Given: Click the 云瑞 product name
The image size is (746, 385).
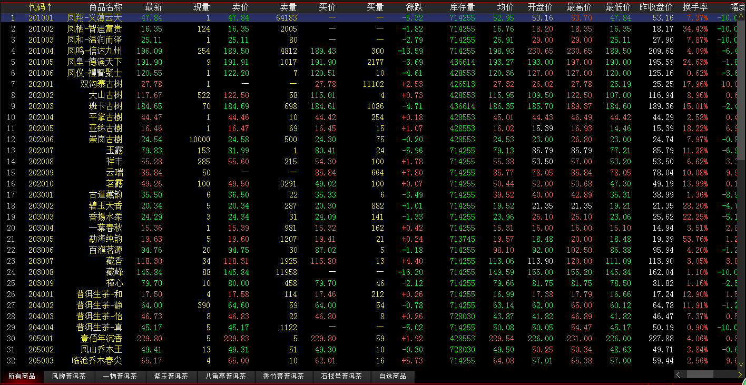Looking at the screenshot, I should pos(114,173).
